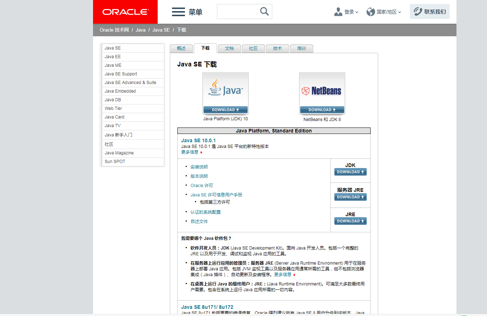Click the 下载 breadcrumb item
This screenshot has width=487, height=316.
tap(181, 30)
